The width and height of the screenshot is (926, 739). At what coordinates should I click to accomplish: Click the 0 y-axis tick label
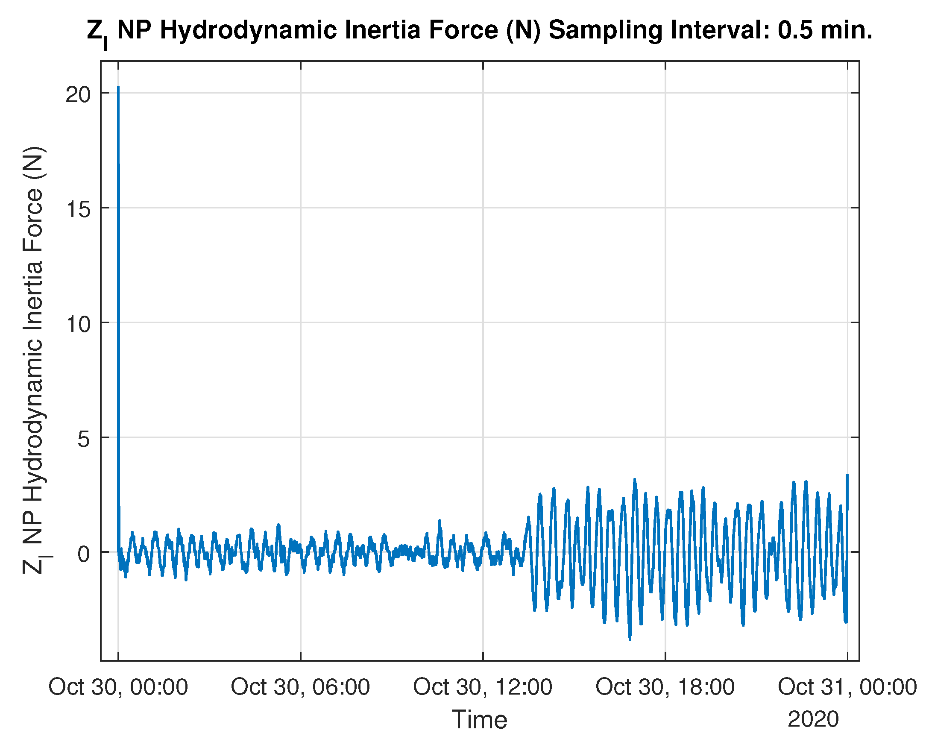(84, 554)
